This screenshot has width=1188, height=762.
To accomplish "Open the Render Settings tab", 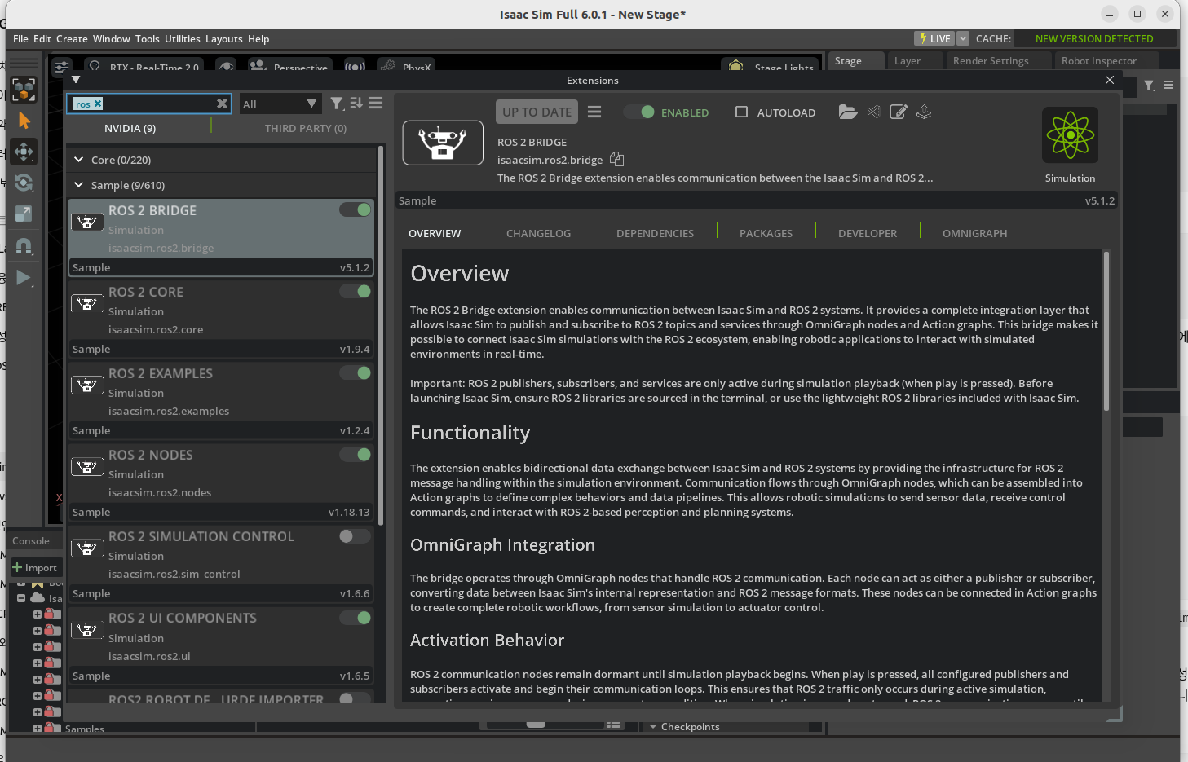I will 991,61.
